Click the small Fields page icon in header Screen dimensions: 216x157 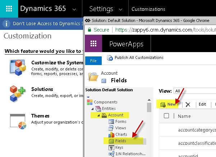point(104,81)
